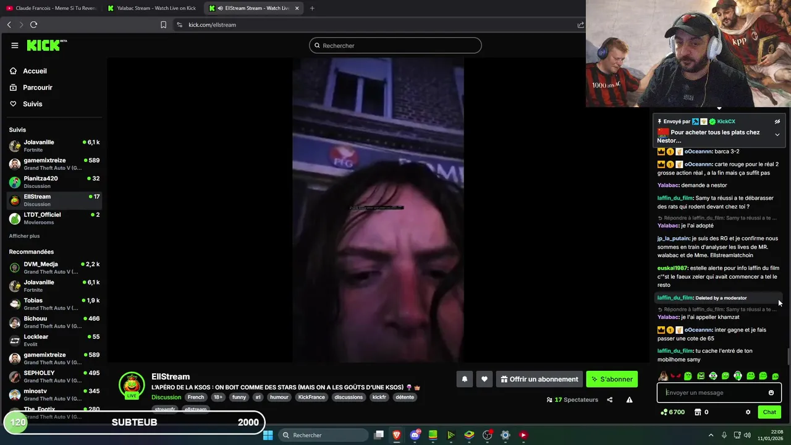Screen dimensions: 791x445
Task: Click username laffin_du_film on rats message
Action: pyautogui.click(x=675, y=198)
